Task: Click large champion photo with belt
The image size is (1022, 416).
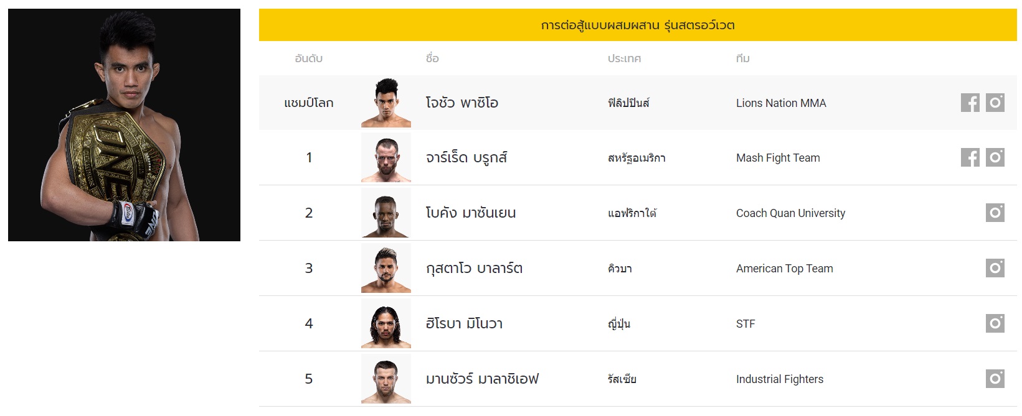Action: tap(124, 125)
